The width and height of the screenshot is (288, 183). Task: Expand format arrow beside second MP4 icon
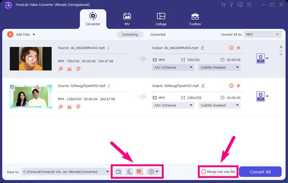pyautogui.click(x=267, y=96)
